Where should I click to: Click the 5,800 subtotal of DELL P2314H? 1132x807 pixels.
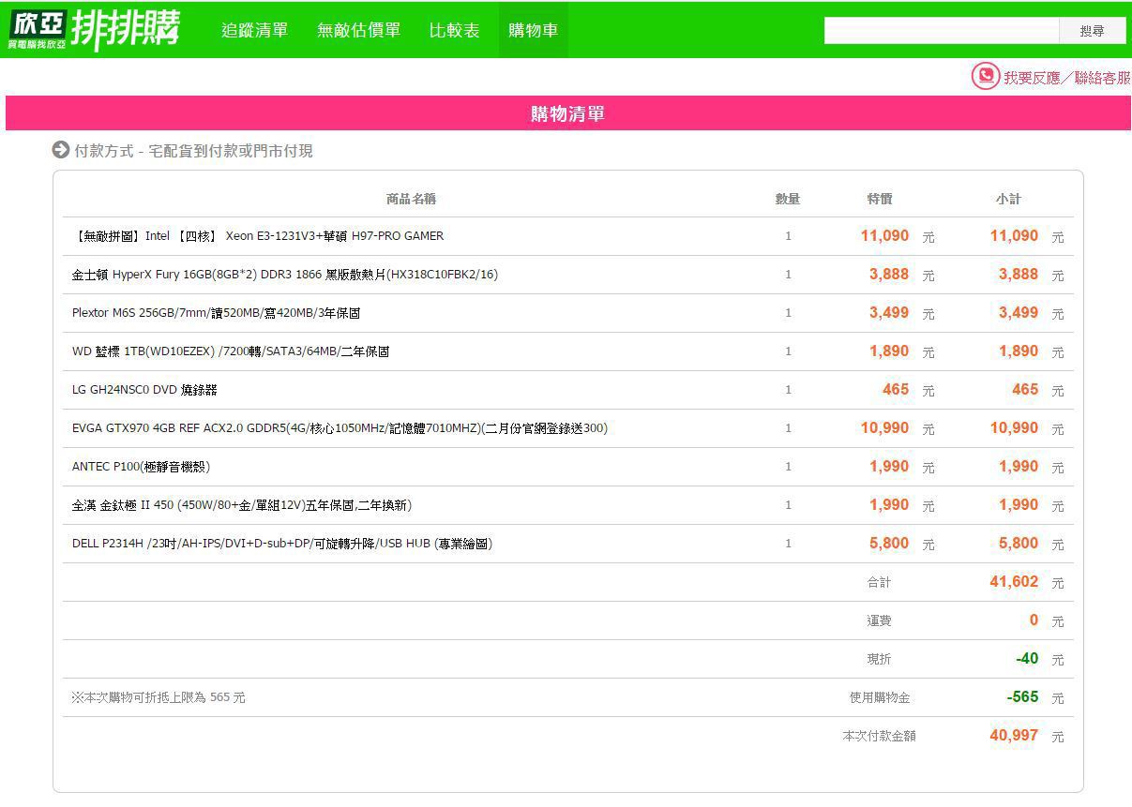[x=1019, y=544]
